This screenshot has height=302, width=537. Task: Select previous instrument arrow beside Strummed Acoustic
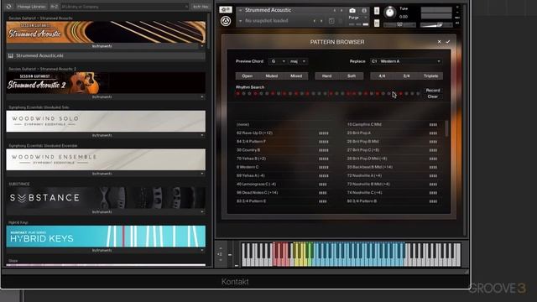335,11
